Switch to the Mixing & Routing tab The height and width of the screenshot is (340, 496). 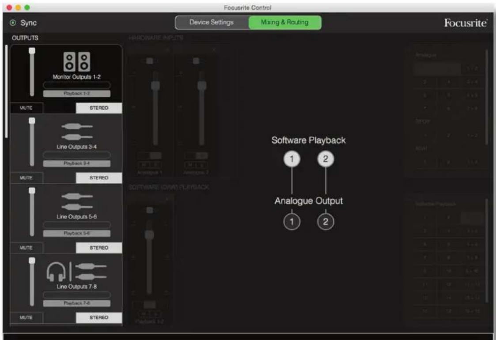285,23
